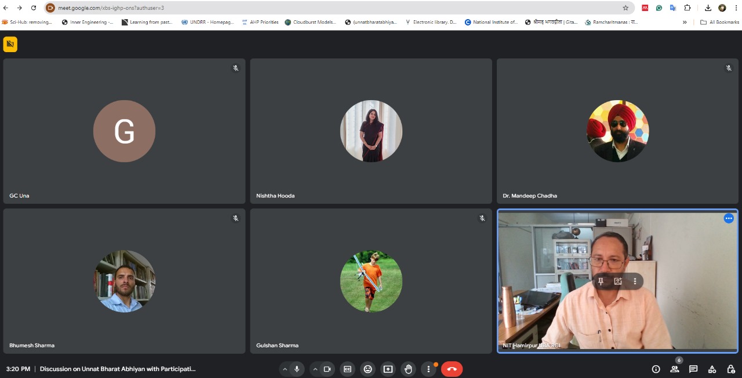Open the All Bookmarks folder
The width and height of the screenshot is (742, 378).
point(720,22)
